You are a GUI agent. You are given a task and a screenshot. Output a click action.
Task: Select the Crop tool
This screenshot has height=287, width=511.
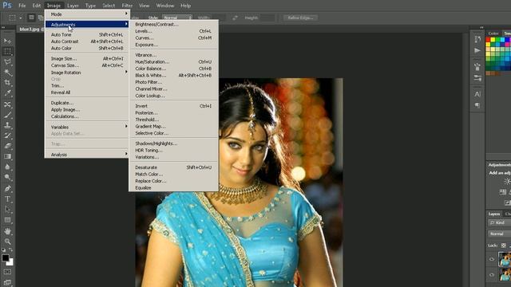point(7,83)
